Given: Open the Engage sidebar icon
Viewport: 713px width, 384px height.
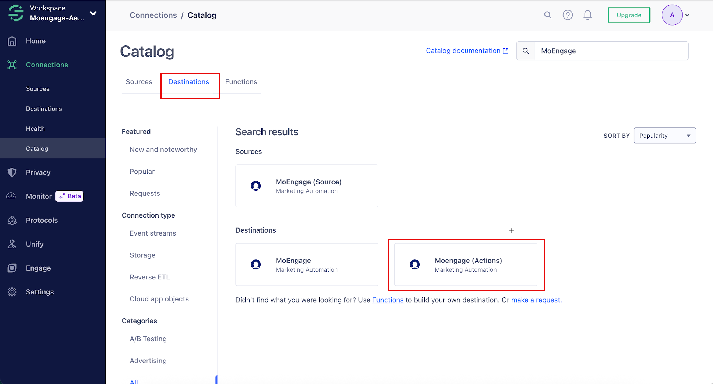Looking at the screenshot, I should tap(12, 268).
